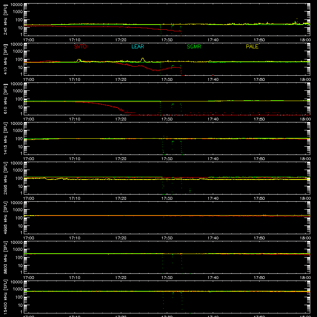Select the '2695 MHz [SFU]' y-axis title
The height and width of the screenshot is (317, 317).
pyautogui.click(x=5, y=178)
